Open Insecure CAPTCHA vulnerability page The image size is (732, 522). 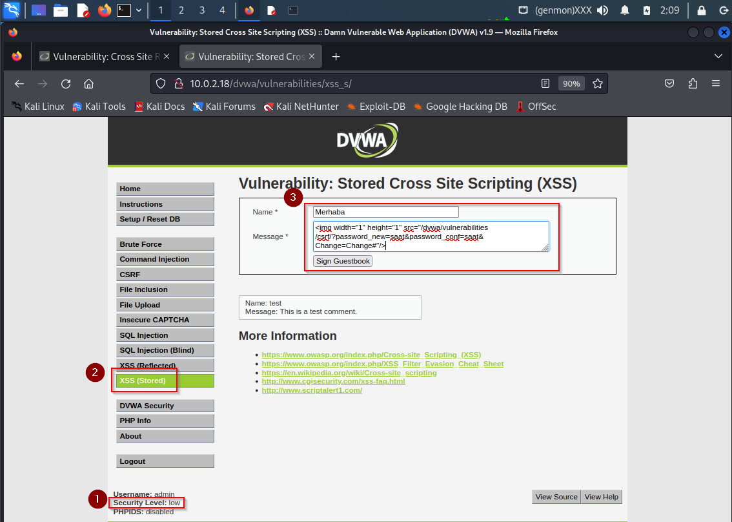coord(165,320)
